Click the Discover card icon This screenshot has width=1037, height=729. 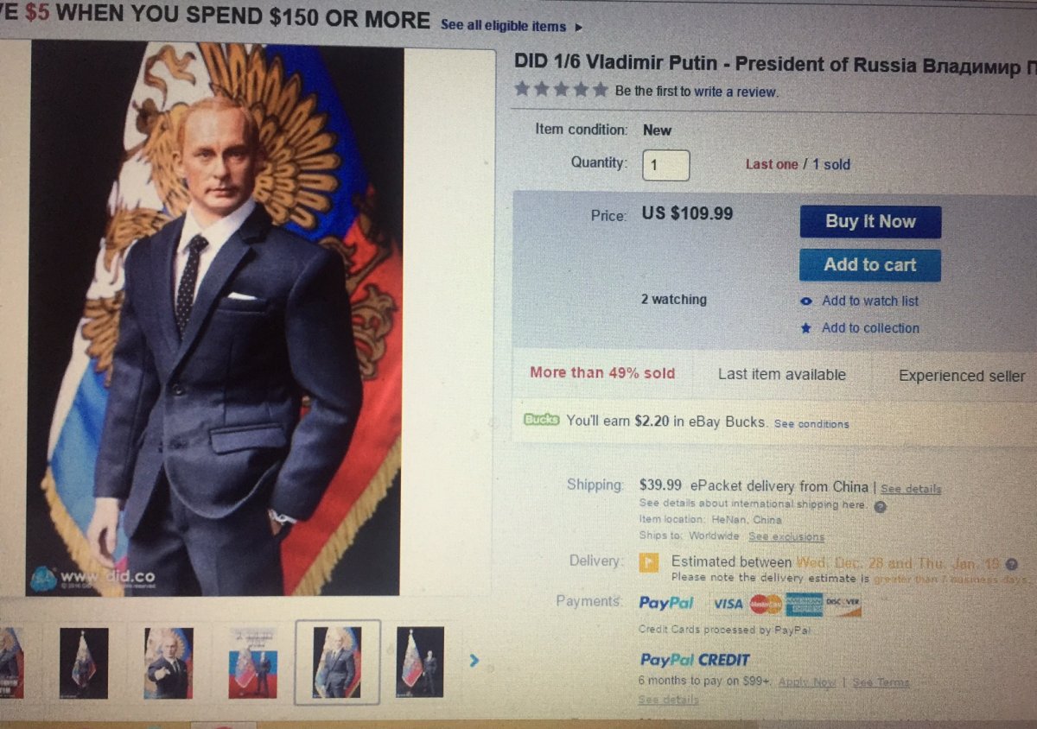843,604
